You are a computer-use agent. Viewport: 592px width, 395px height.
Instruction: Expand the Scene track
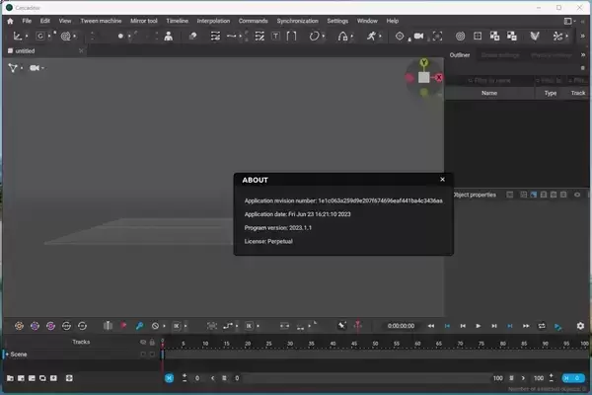(6, 354)
